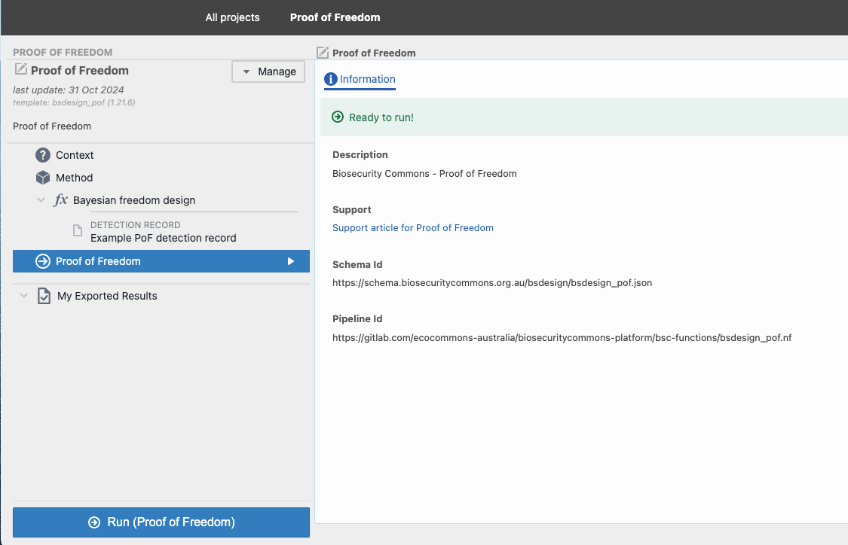Click the last update 31 Oct 2024 text
Screen dimensions: 848x545
68,90
